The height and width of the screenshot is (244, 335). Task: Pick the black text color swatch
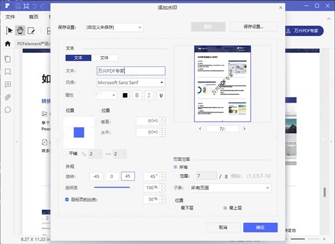(125, 95)
